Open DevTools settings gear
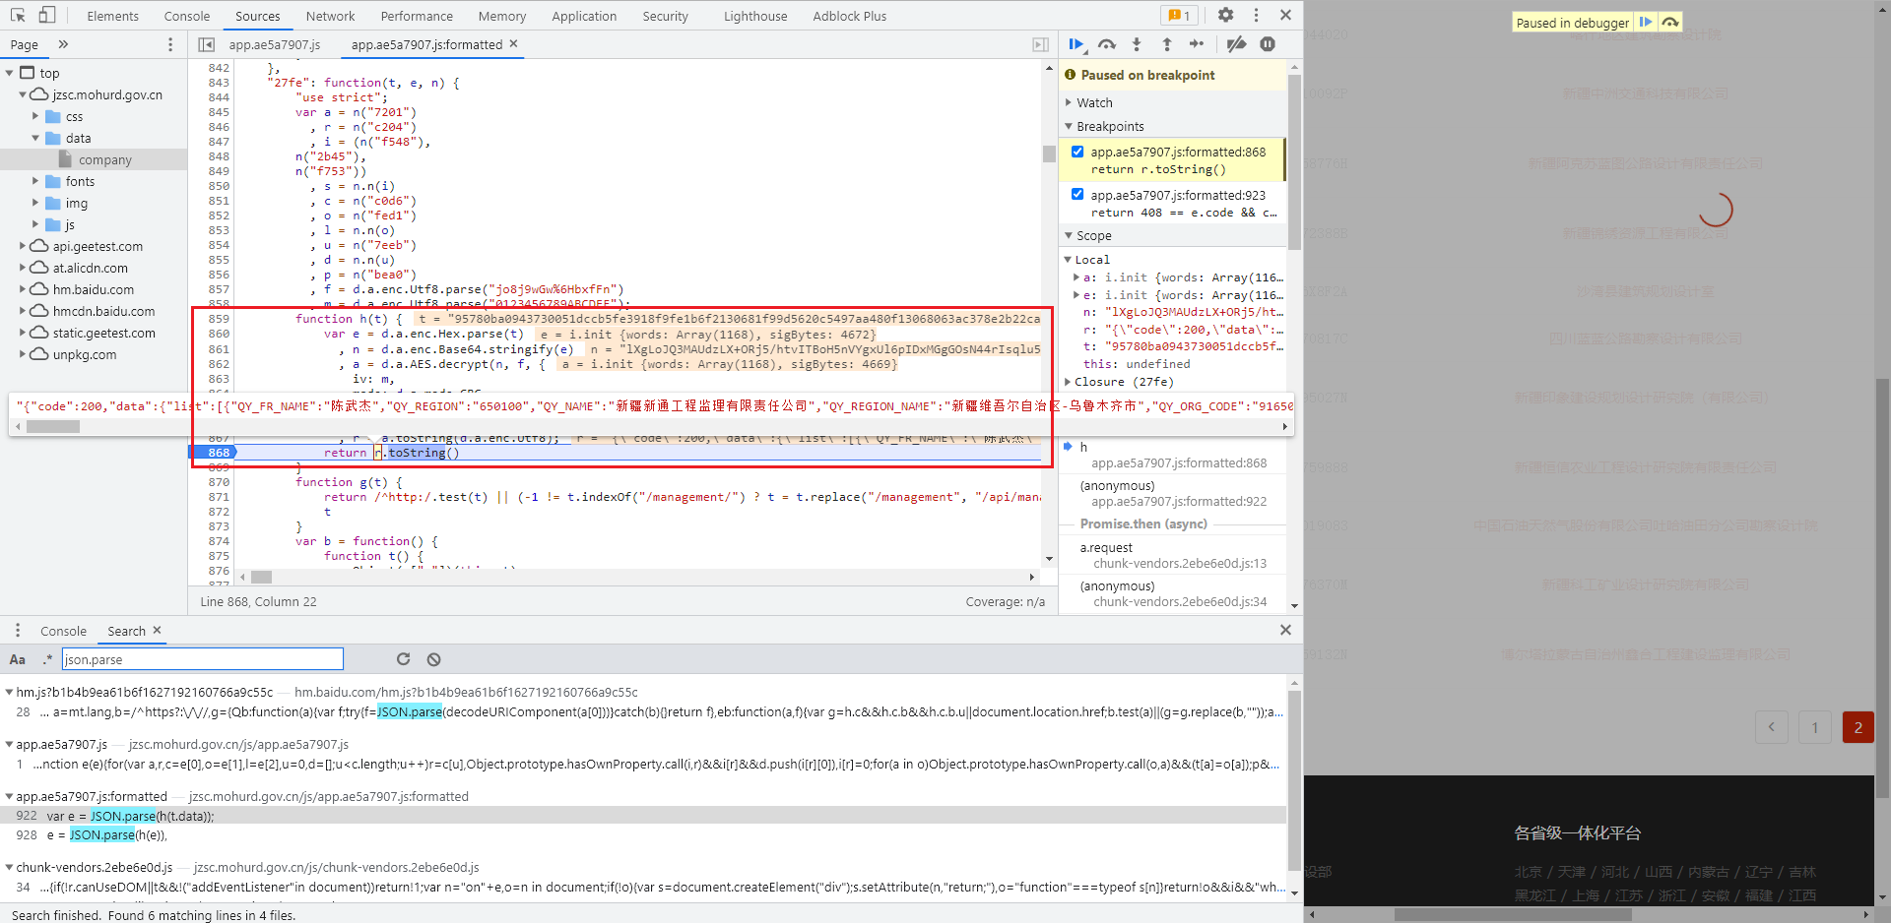Viewport: 1891px width, 923px height. tap(1225, 15)
